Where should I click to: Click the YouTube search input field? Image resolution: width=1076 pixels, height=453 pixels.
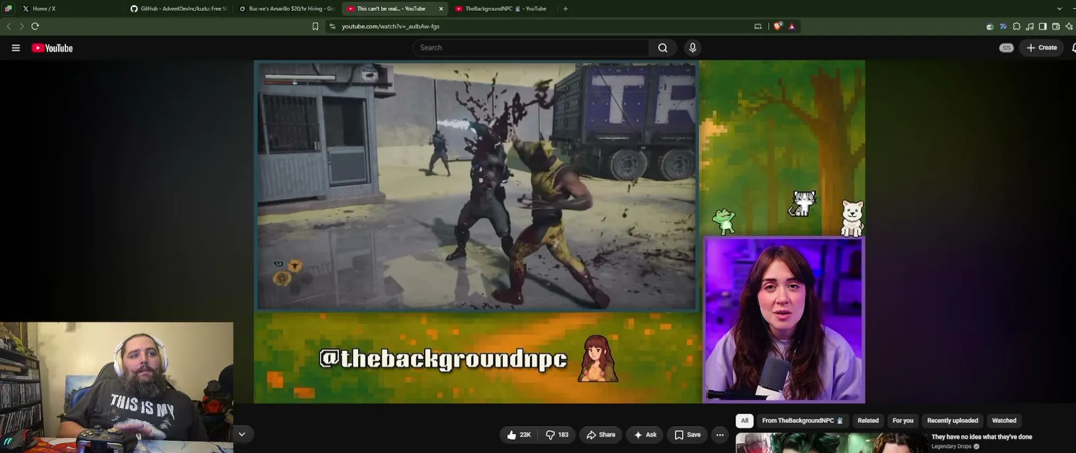(531, 48)
